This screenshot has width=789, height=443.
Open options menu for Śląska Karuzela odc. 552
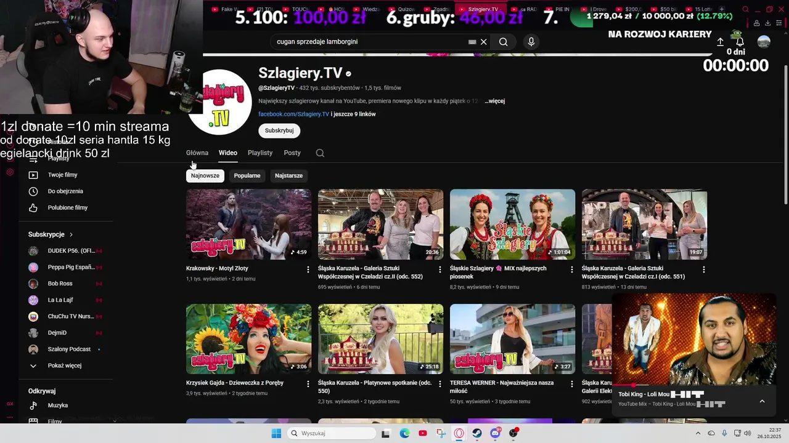(x=440, y=269)
